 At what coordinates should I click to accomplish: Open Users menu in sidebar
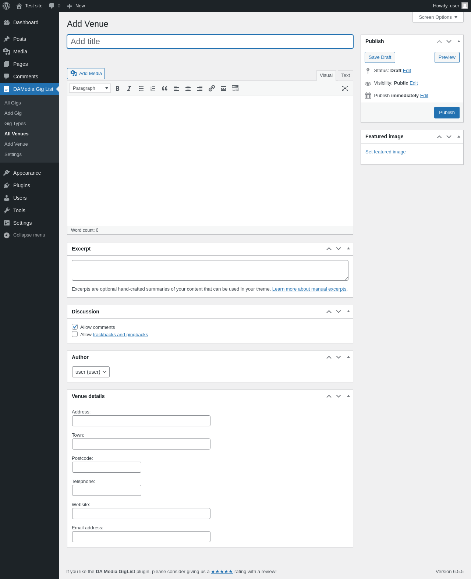pyautogui.click(x=29, y=198)
